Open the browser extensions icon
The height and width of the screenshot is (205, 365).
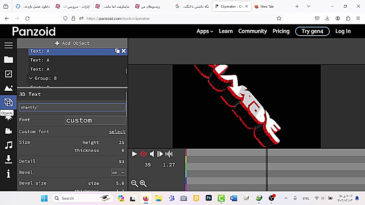[x=348, y=18]
